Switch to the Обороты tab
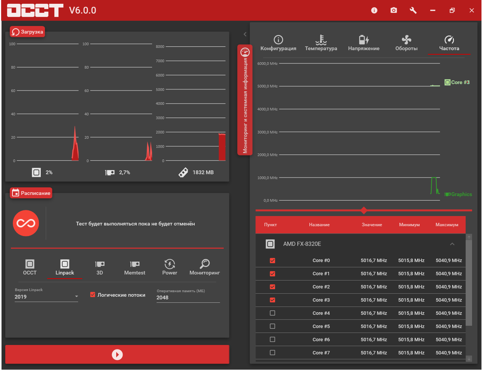Screen dimensions: 483x371 [406, 43]
